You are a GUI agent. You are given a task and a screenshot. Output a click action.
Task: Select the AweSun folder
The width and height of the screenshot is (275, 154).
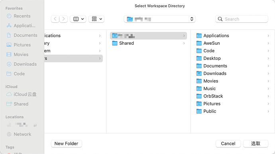pyautogui.click(x=233, y=43)
